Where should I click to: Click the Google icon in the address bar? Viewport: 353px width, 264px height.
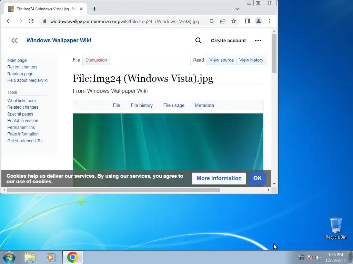[x=211, y=21]
